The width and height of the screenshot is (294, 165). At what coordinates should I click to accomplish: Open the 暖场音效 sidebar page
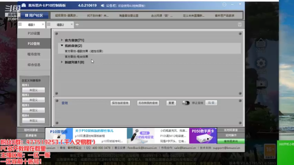[x=34, y=54]
